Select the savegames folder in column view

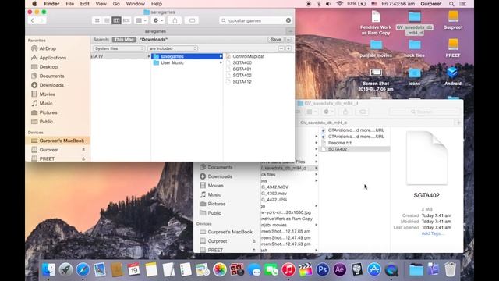[187, 56]
